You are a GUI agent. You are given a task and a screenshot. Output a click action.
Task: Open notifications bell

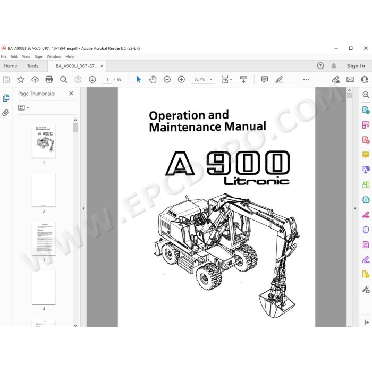(334, 66)
